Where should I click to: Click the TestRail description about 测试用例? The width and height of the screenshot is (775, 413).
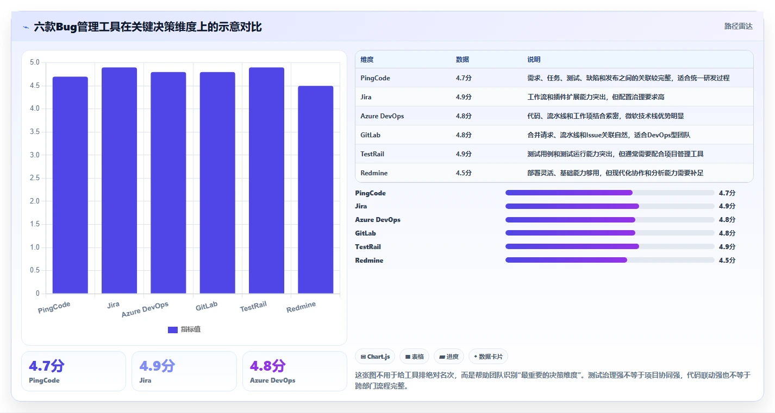(x=615, y=154)
